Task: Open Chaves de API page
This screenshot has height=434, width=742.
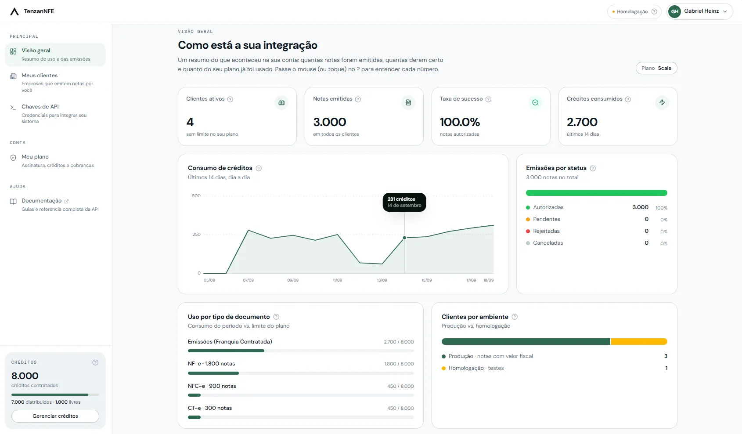Action: click(x=55, y=114)
